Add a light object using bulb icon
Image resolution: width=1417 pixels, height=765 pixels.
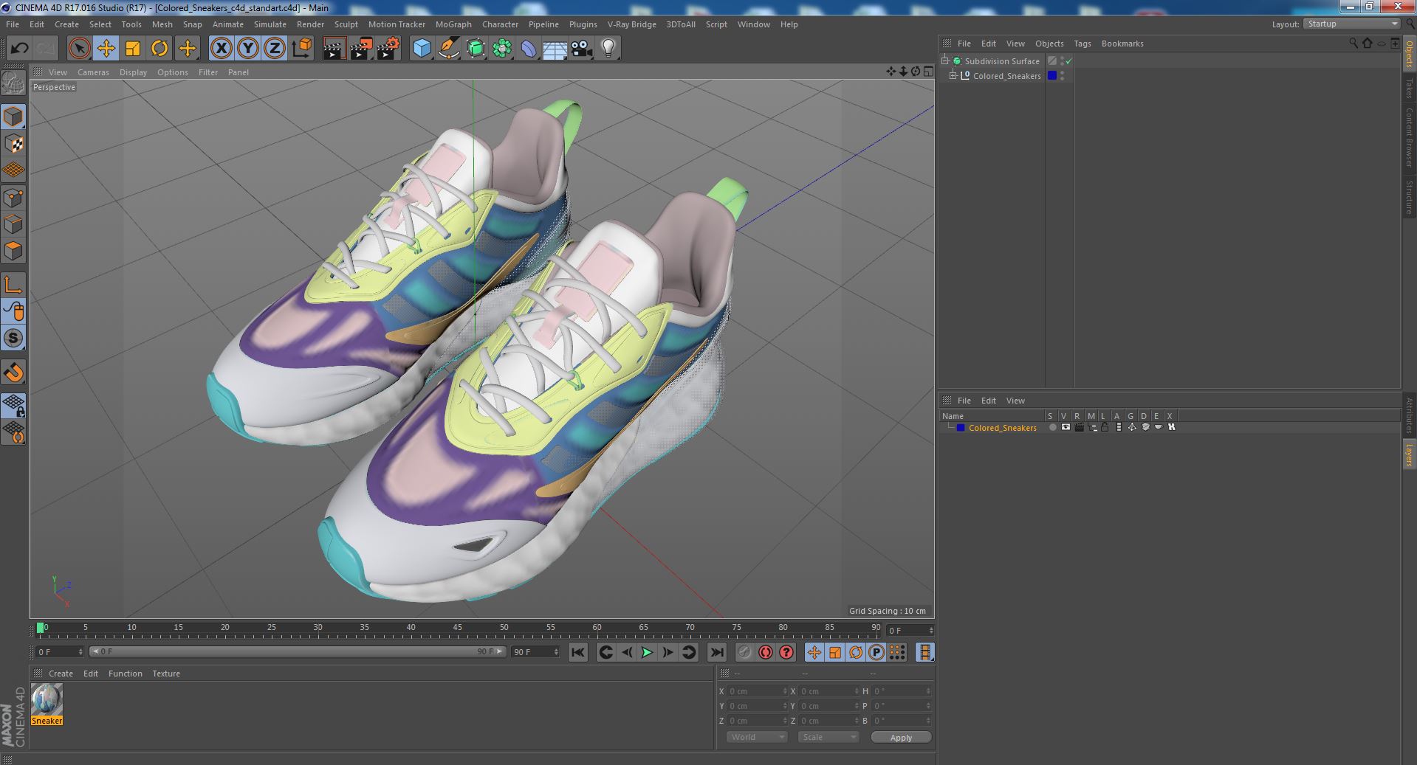[x=608, y=49]
